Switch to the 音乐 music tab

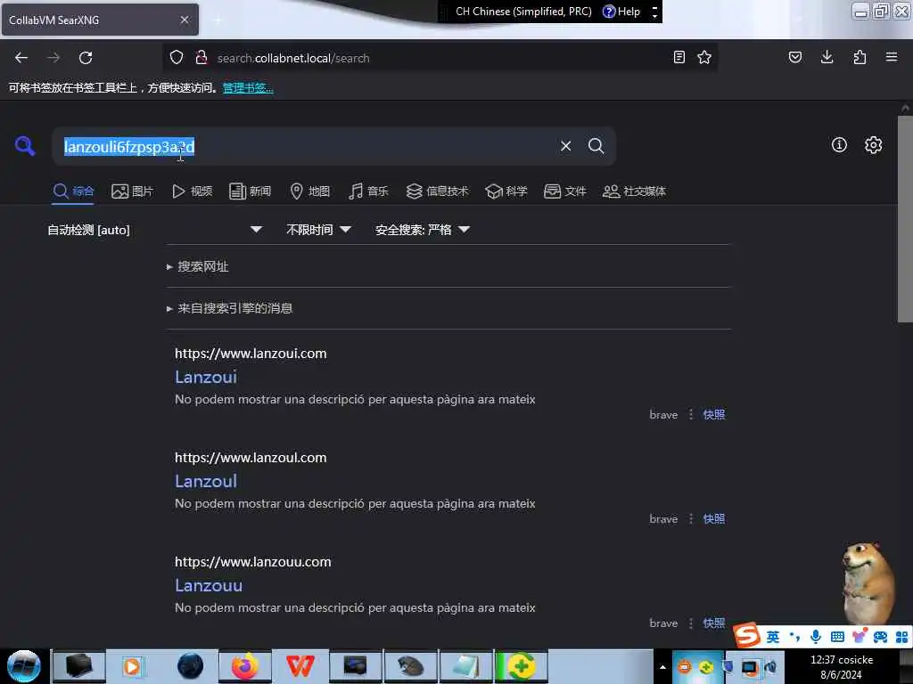368,191
